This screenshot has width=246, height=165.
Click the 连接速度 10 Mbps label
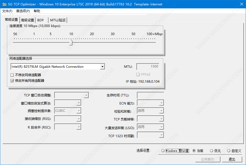pyautogui.click(x=35, y=26)
